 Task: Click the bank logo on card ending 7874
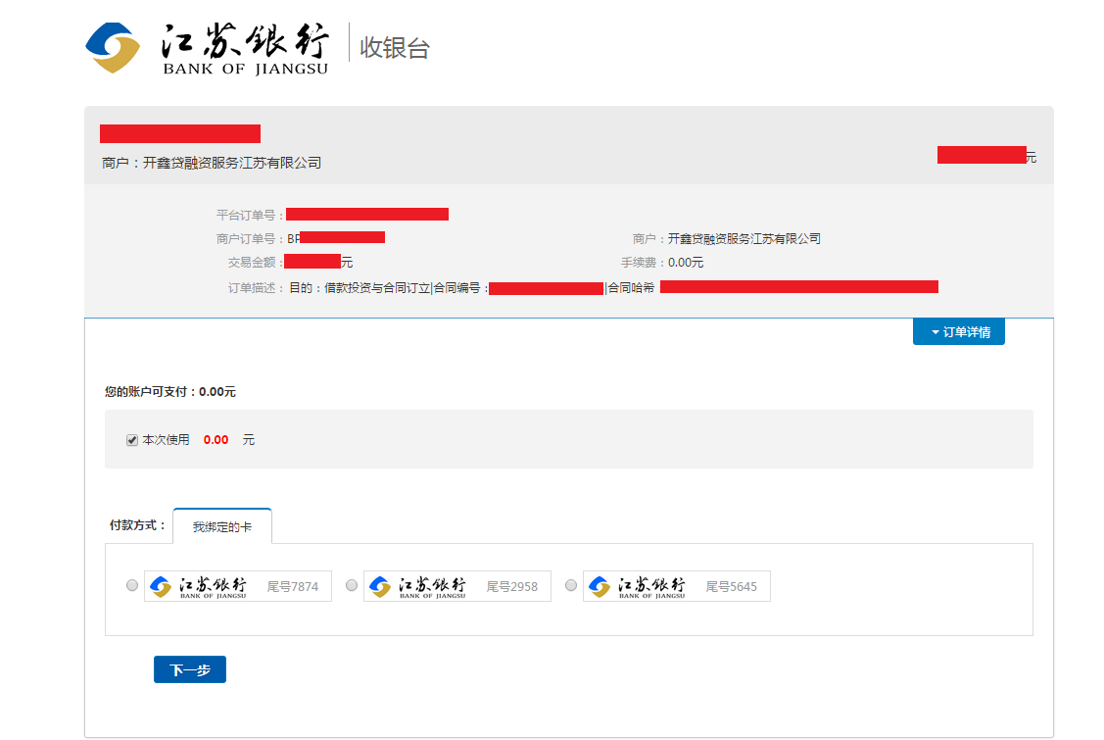[x=199, y=586]
